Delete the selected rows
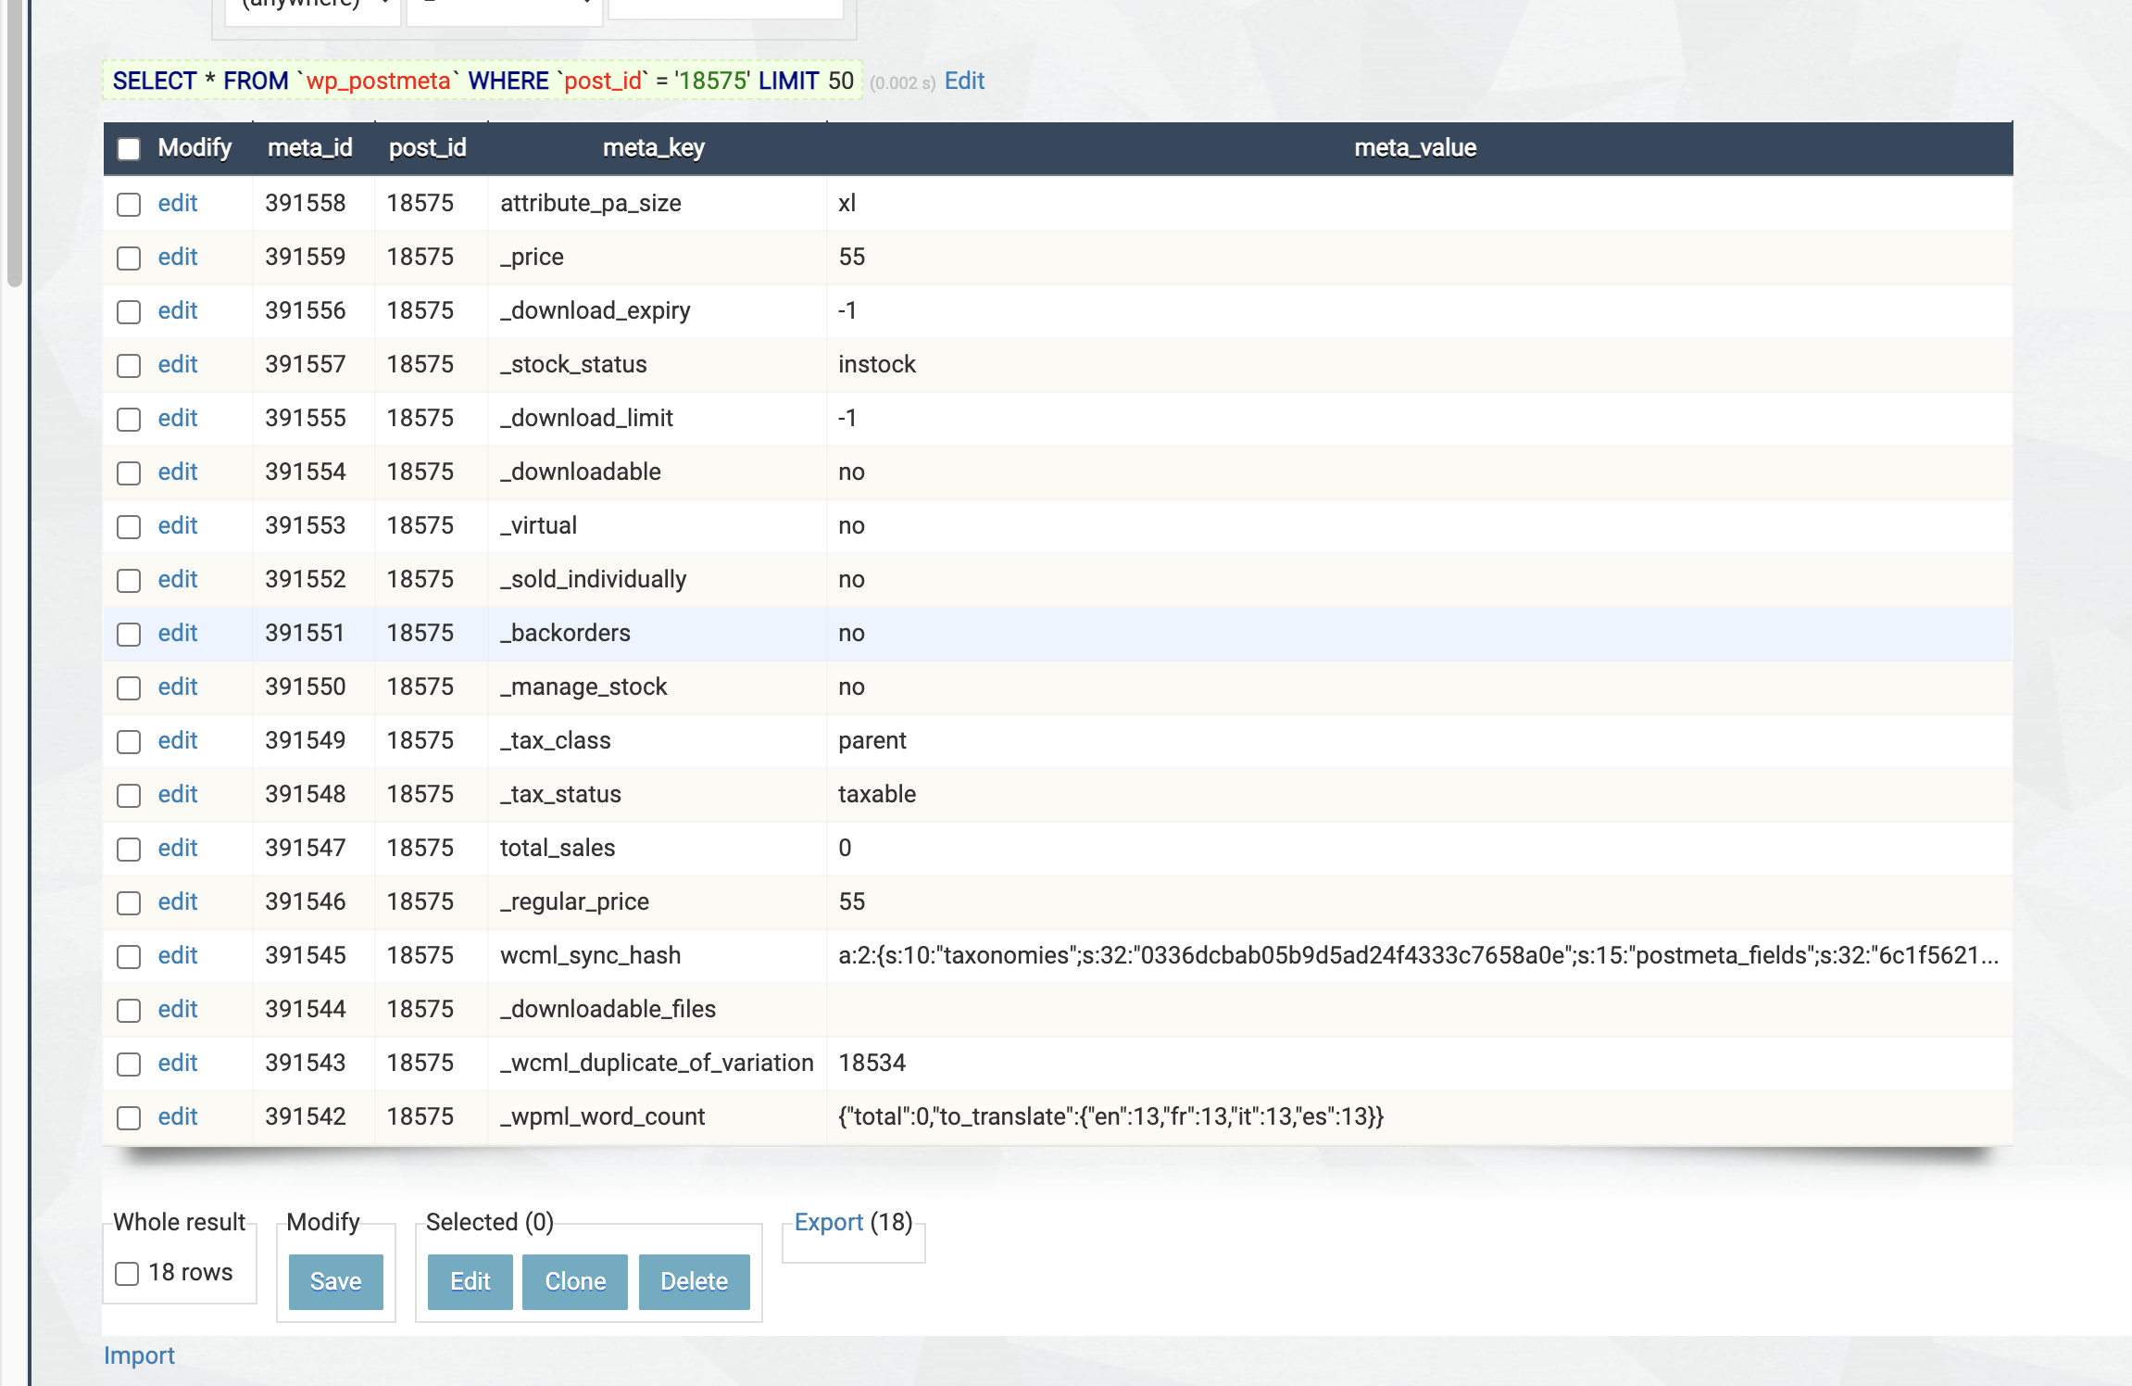The image size is (2132, 1386). point(695,1282)
